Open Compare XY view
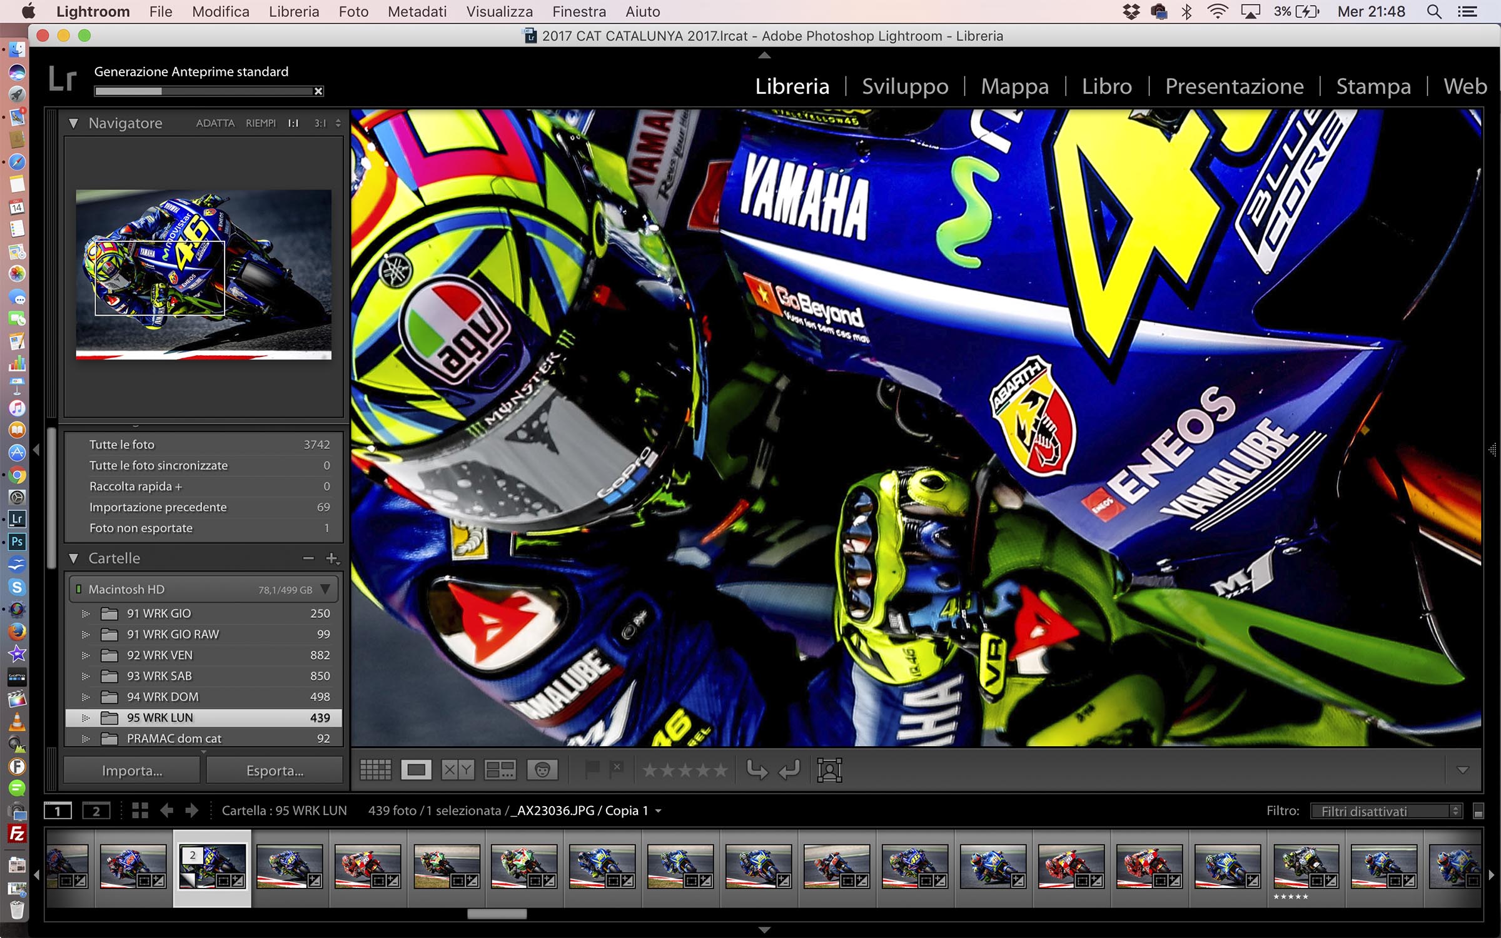Image resolution: width=1501 pixels, height=938 pixels. tap(458, 770)
